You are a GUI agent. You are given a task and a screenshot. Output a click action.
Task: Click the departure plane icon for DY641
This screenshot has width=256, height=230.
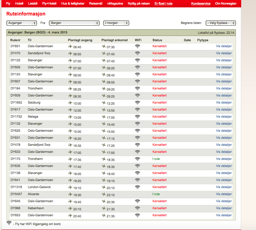click(x=70, y=180)
